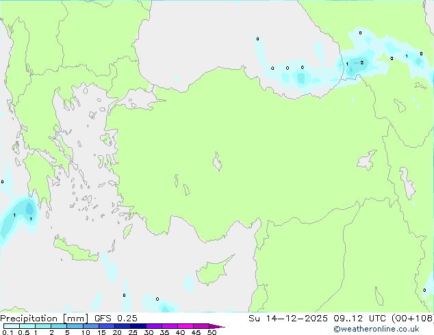This screenshot has width=434, height=335.
Task: Pick the 2–5 mm legend color swatch
Action: pyautogui.click(x=59, y=326)
